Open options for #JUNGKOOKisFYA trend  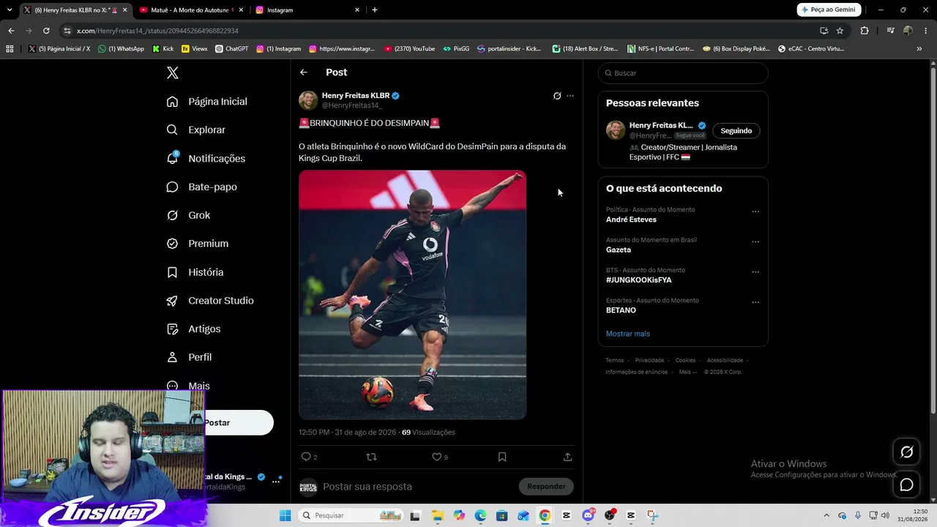(x=755, y=272)
